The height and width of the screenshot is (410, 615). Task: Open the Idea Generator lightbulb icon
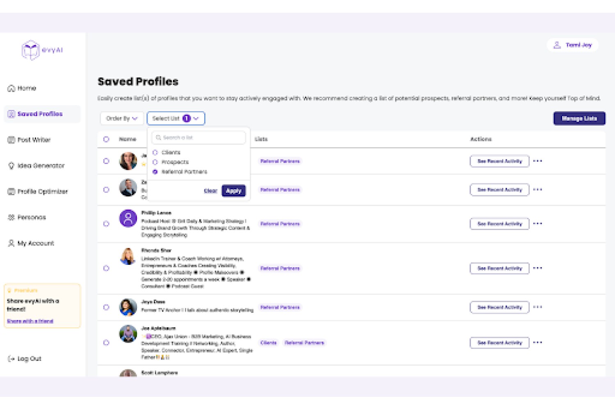[x=11, y=166]
